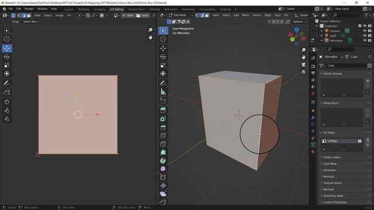Viewport: 374px width, 210px height.
Task: Click the Z axis on navigation gizmo
Action: pos(297,30)
